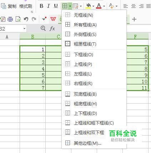Click the red WPS logo tab icon
The height and width of the screenshot is (153, 151).
coord(53,19)
